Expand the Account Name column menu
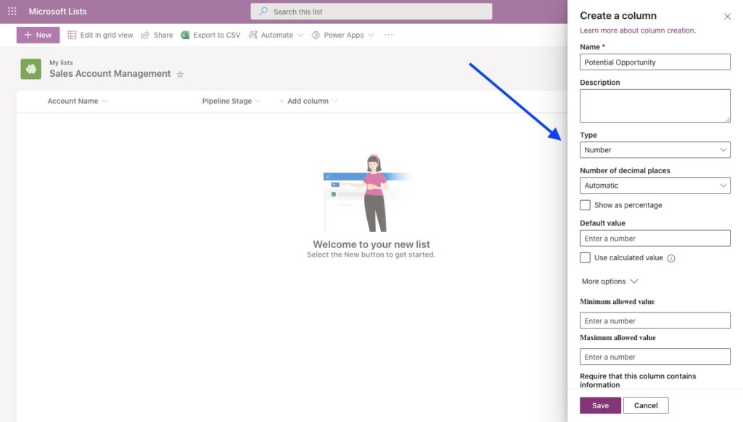Screen dimensions: 743x422 click(x=104, y=101)
